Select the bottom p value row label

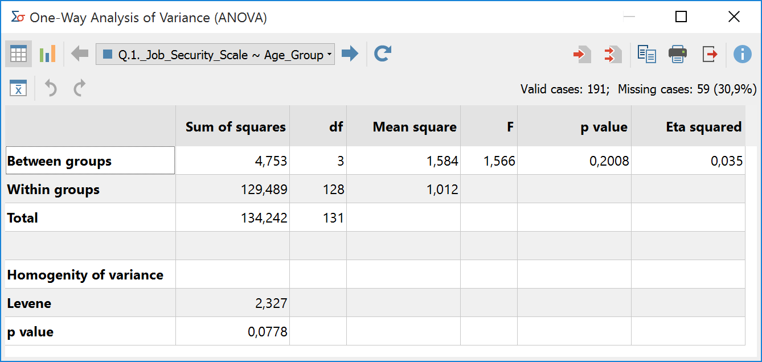point(90,331)
